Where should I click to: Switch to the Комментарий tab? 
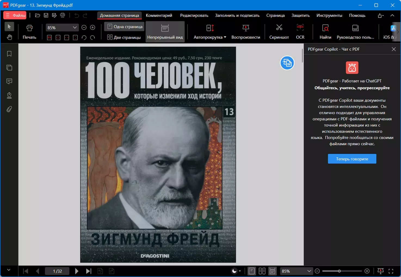159,15
